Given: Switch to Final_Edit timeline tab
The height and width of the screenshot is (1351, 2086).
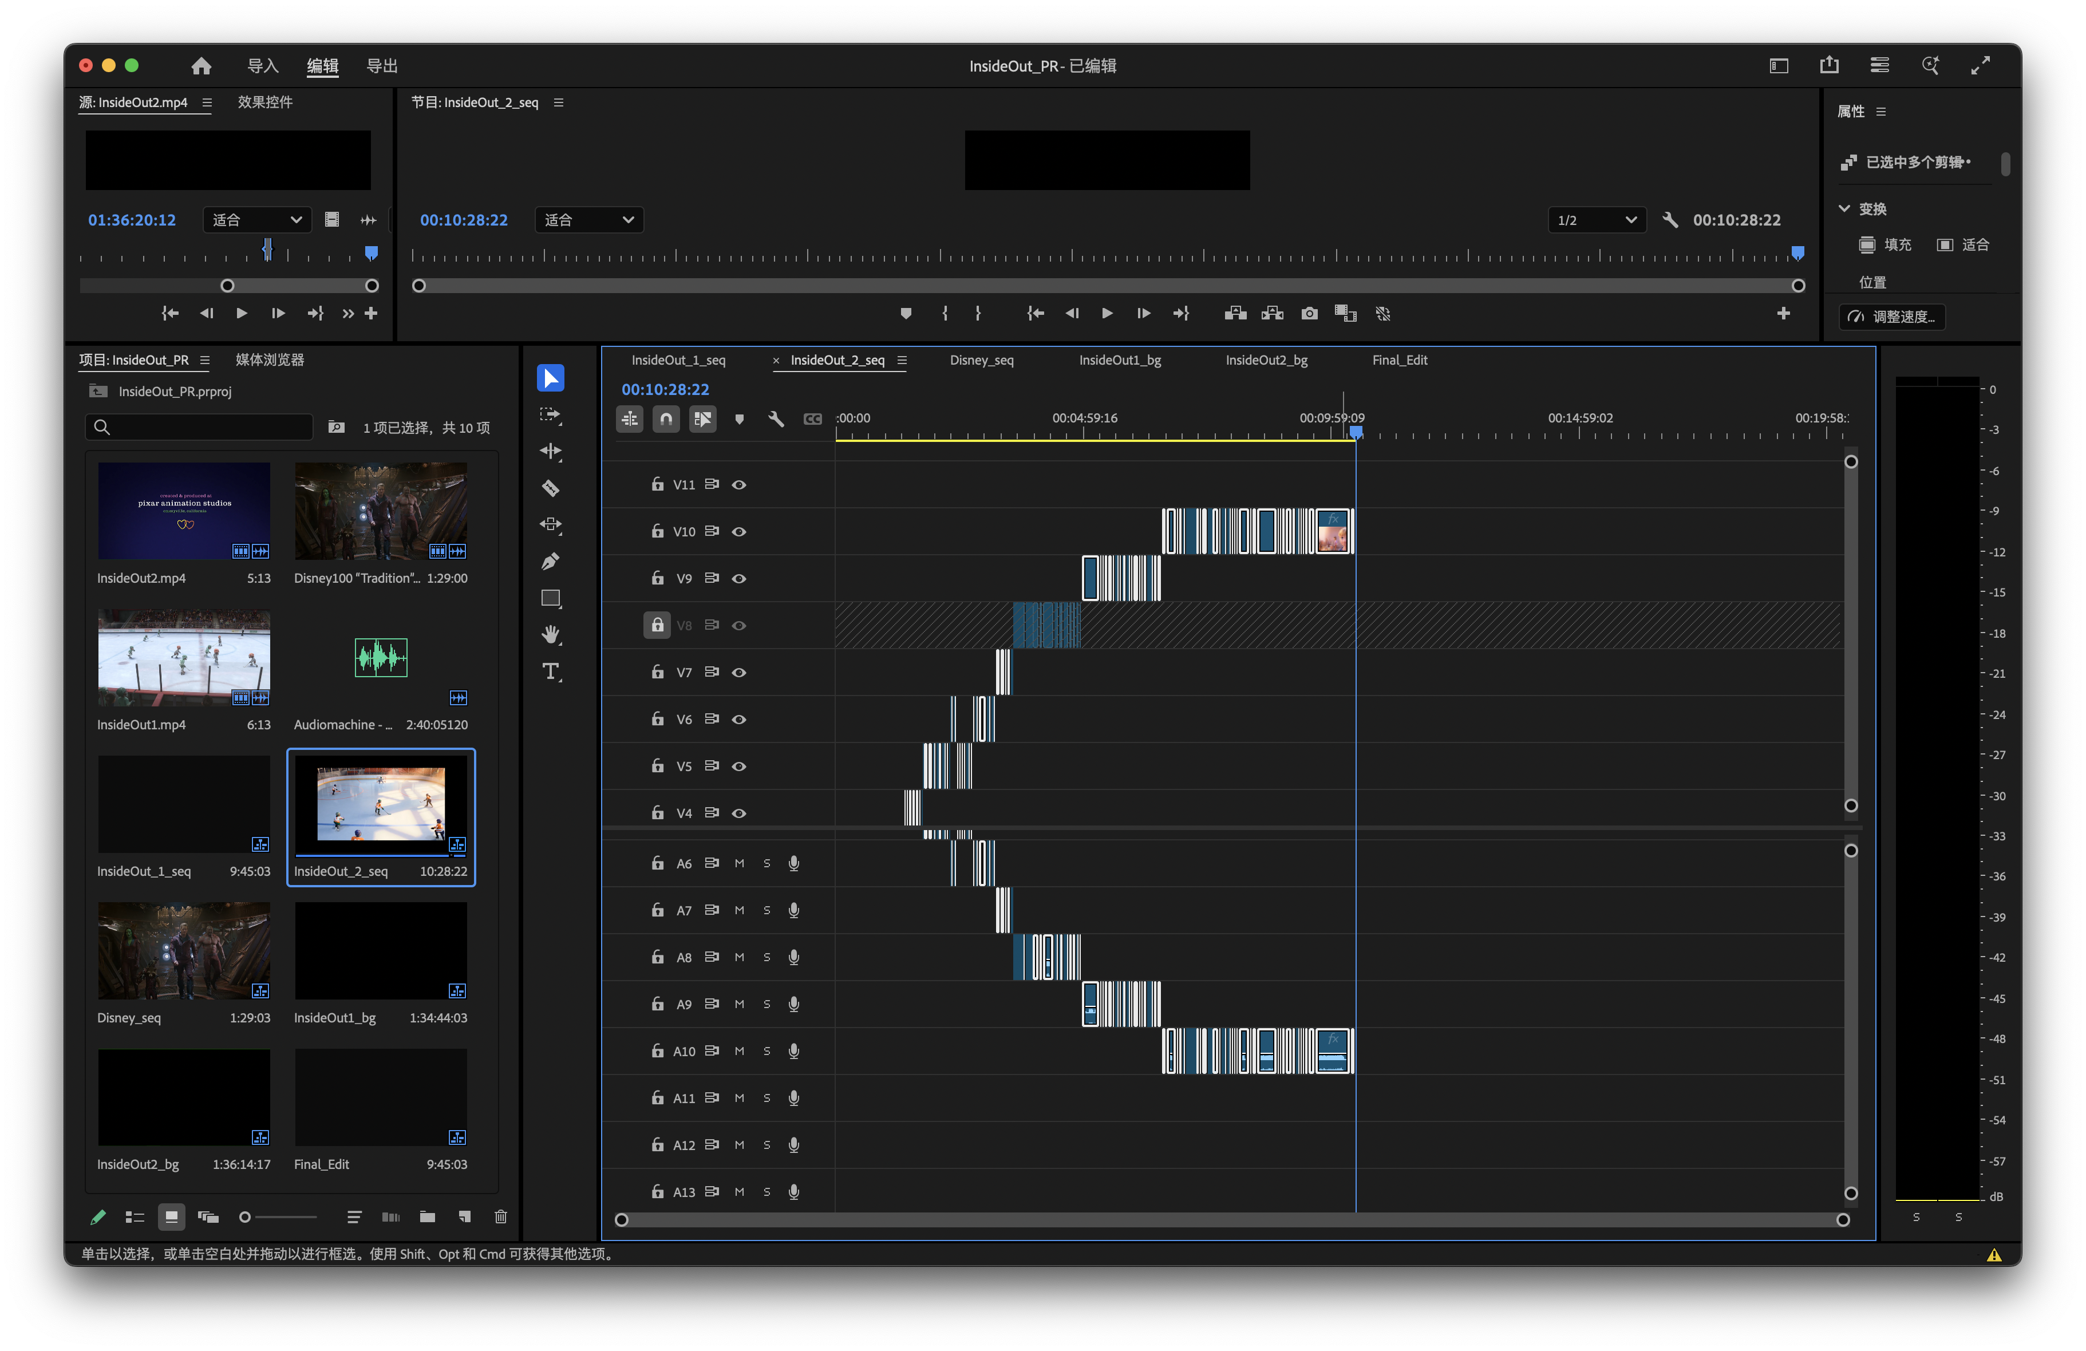Looking at the screenshot, I should [1400, 360].
